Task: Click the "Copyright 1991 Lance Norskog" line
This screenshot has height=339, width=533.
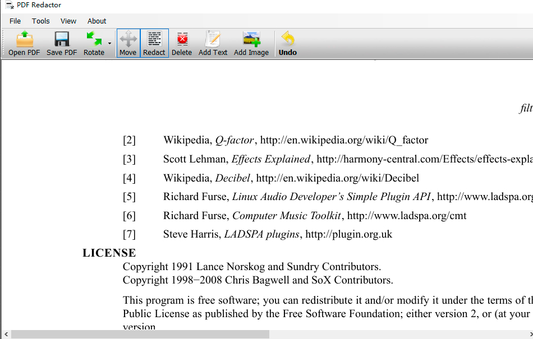Action: click(x=252, y=267)
